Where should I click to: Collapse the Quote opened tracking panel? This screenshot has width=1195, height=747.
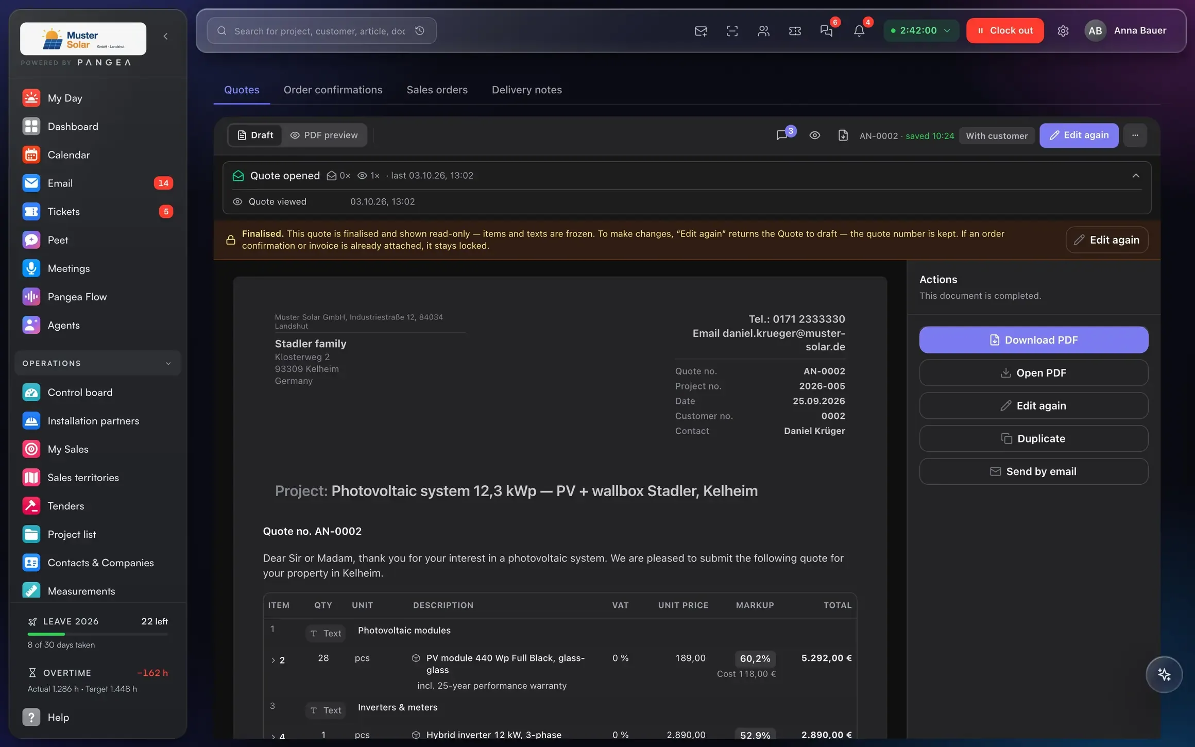coord(1136,176)
